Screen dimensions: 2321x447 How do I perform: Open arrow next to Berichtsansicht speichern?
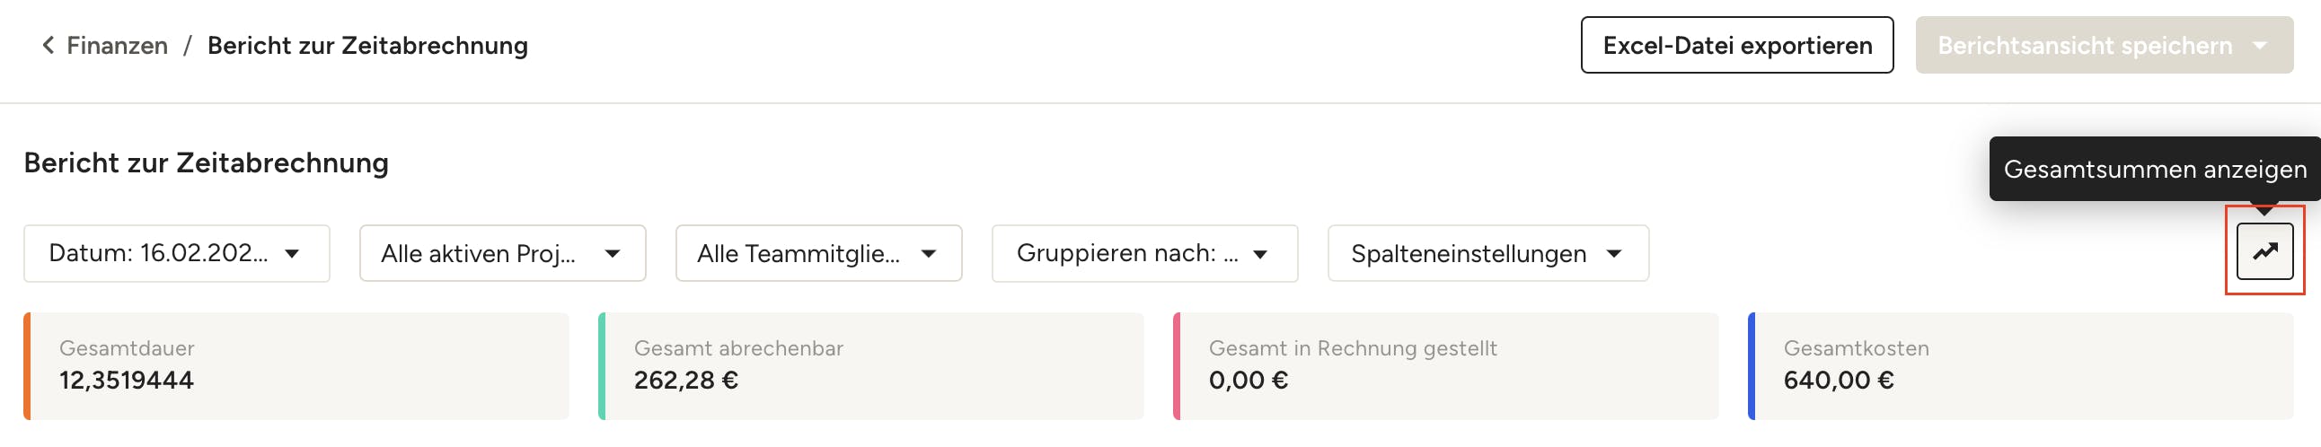click(2260, 45)
